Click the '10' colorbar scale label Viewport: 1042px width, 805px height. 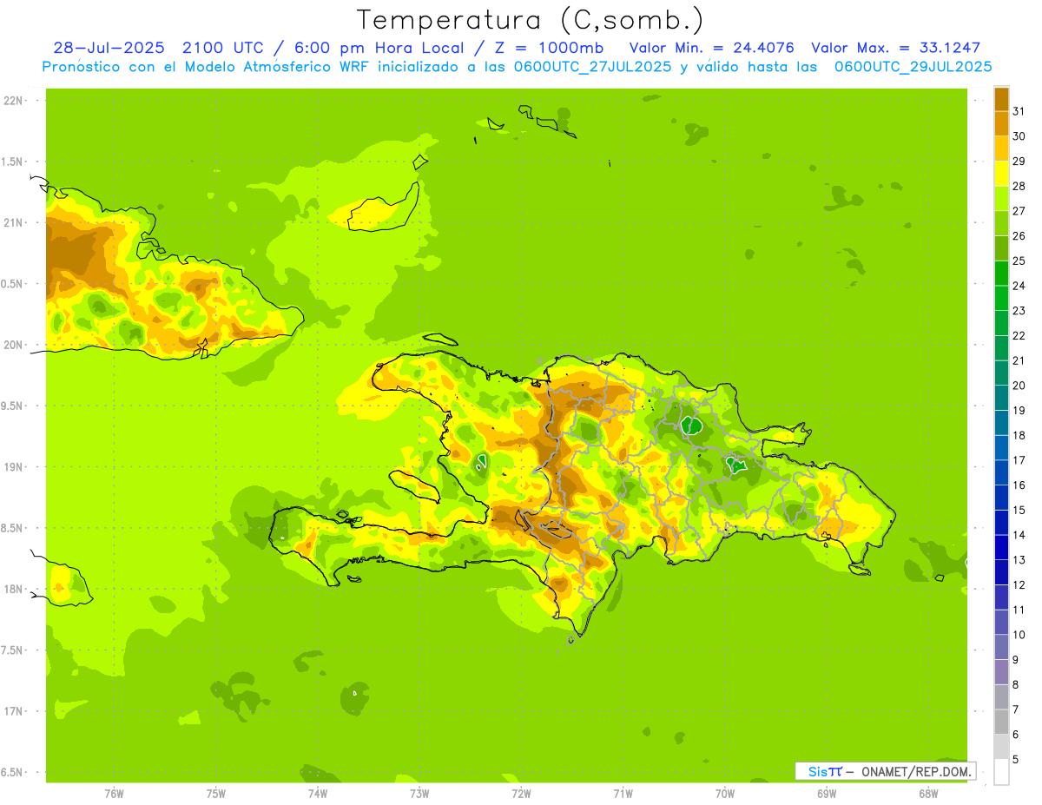click(1019, 635)
